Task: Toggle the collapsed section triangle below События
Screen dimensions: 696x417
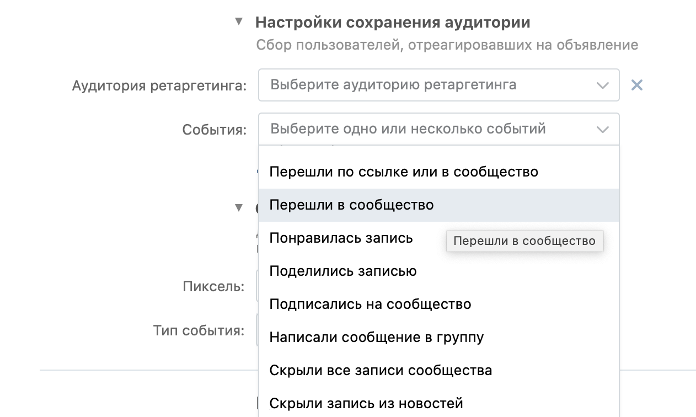Action: [x=238, y=208]
